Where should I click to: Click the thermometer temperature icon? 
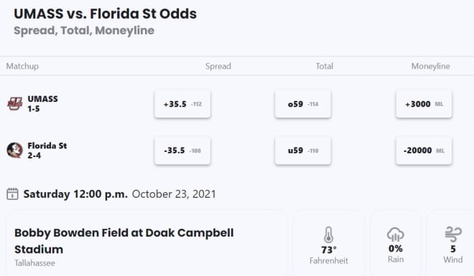pyautogui.click(x=329, y=234)
